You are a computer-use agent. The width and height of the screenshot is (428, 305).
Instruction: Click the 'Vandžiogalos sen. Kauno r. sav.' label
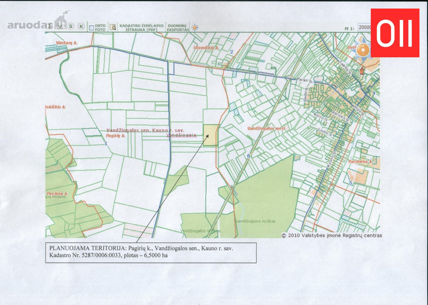pos(146,130)
